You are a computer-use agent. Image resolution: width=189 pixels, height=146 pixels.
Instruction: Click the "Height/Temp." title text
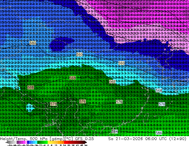[13, 139]
